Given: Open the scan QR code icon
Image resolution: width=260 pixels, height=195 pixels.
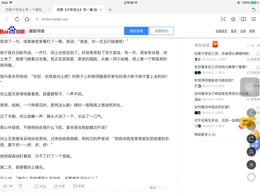Looking at the screenshot, I should (223, 19).
